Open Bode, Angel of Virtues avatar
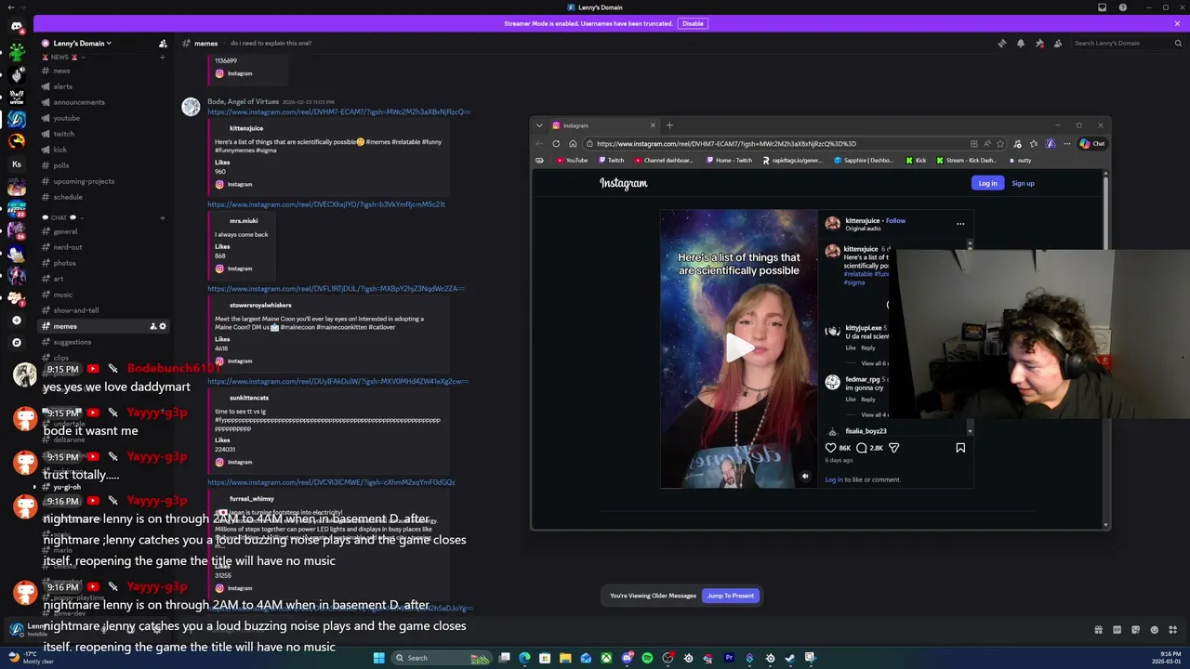This screenshot has height=669, width=1190. pyautogui.click(x=191, y=107)
